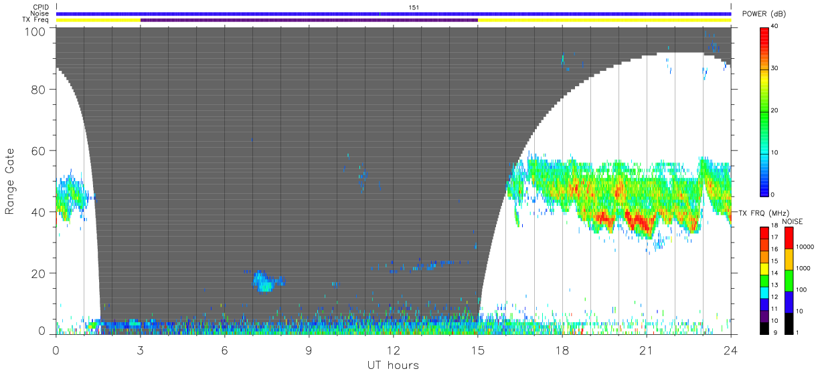
Task: Click the 10000 label on the noise scale
Action: (804, 247)
